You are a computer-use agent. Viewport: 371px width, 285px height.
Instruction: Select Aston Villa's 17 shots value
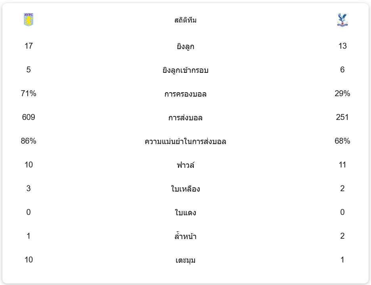[x=29, y=46]
